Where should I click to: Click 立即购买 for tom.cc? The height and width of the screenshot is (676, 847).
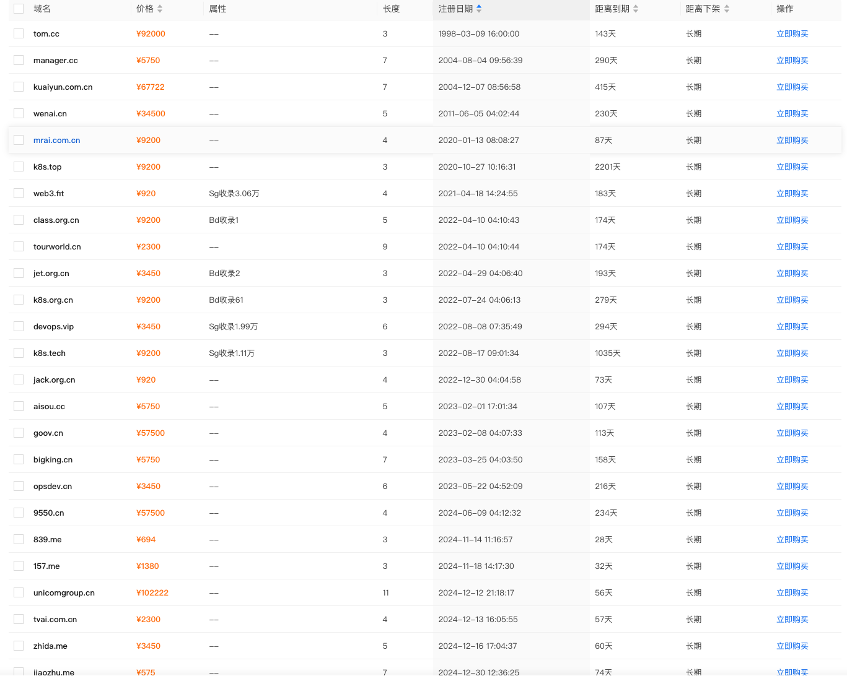pyautogui.click(x=792, y=34)
